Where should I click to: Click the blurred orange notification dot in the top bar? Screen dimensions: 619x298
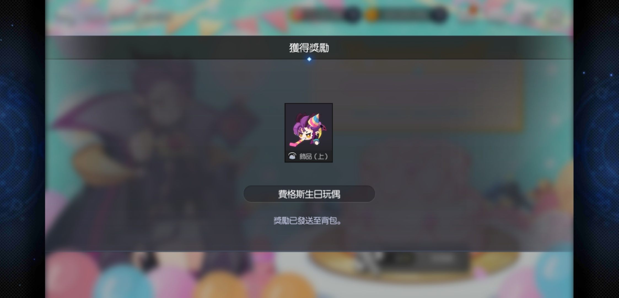point(473,10)
